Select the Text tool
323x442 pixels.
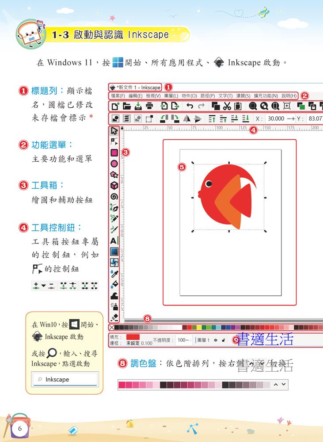114,240
